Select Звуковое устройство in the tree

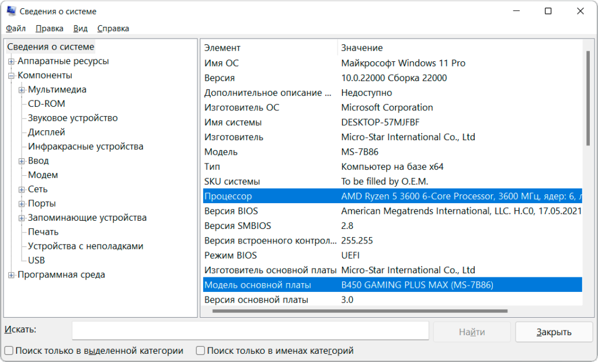coord(73,118)
